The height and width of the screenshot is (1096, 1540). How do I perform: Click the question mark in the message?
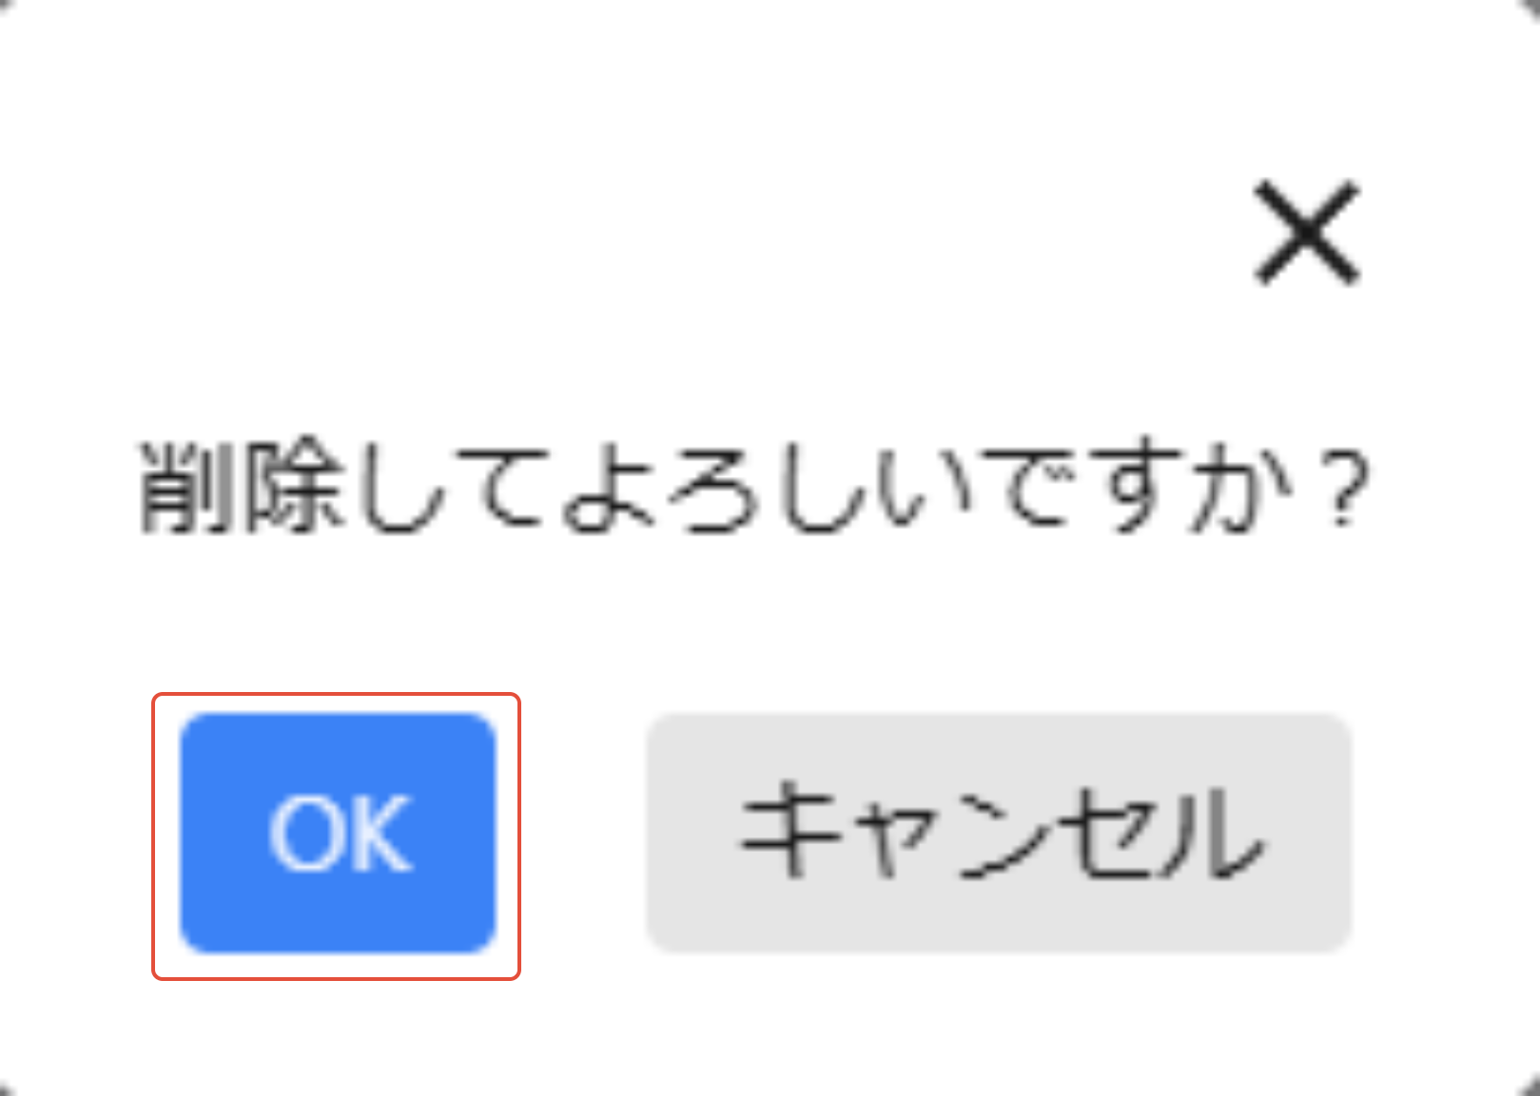coord(1344,489)
